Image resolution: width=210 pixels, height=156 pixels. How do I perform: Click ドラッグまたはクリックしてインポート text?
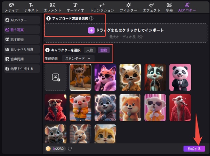(x=130, y=30)
